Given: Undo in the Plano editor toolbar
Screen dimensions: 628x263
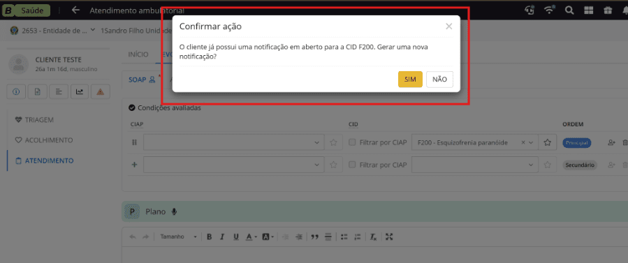Looking at the screenshot, I should (133, 236).
